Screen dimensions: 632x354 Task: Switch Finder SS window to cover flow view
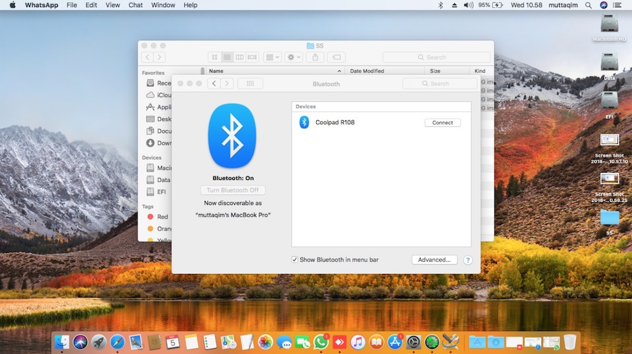click(252, 57)
